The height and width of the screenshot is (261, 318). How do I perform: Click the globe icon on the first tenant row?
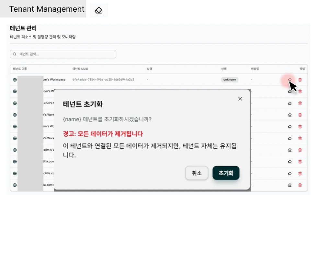tap(15, 80)
